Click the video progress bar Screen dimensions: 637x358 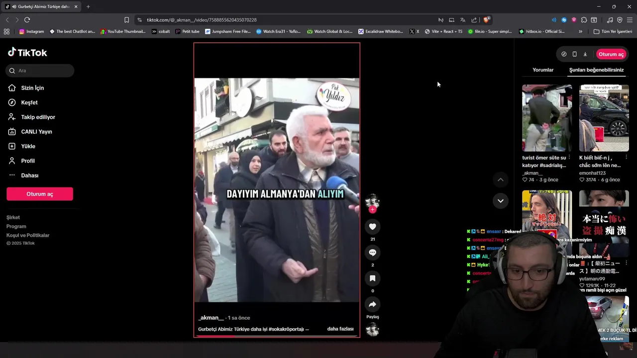(x=277, y=336)
